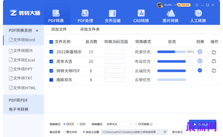
Task: Click the output path text field
Action: (134, 132)
